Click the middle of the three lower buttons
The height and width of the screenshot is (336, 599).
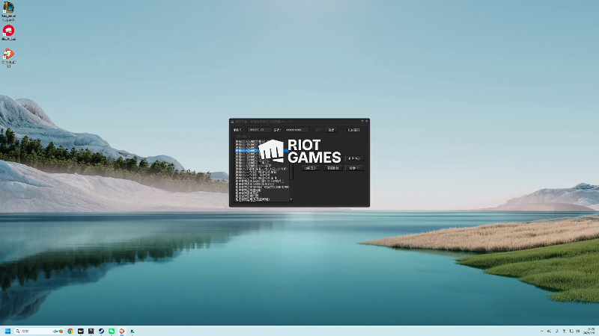point(332,168)
